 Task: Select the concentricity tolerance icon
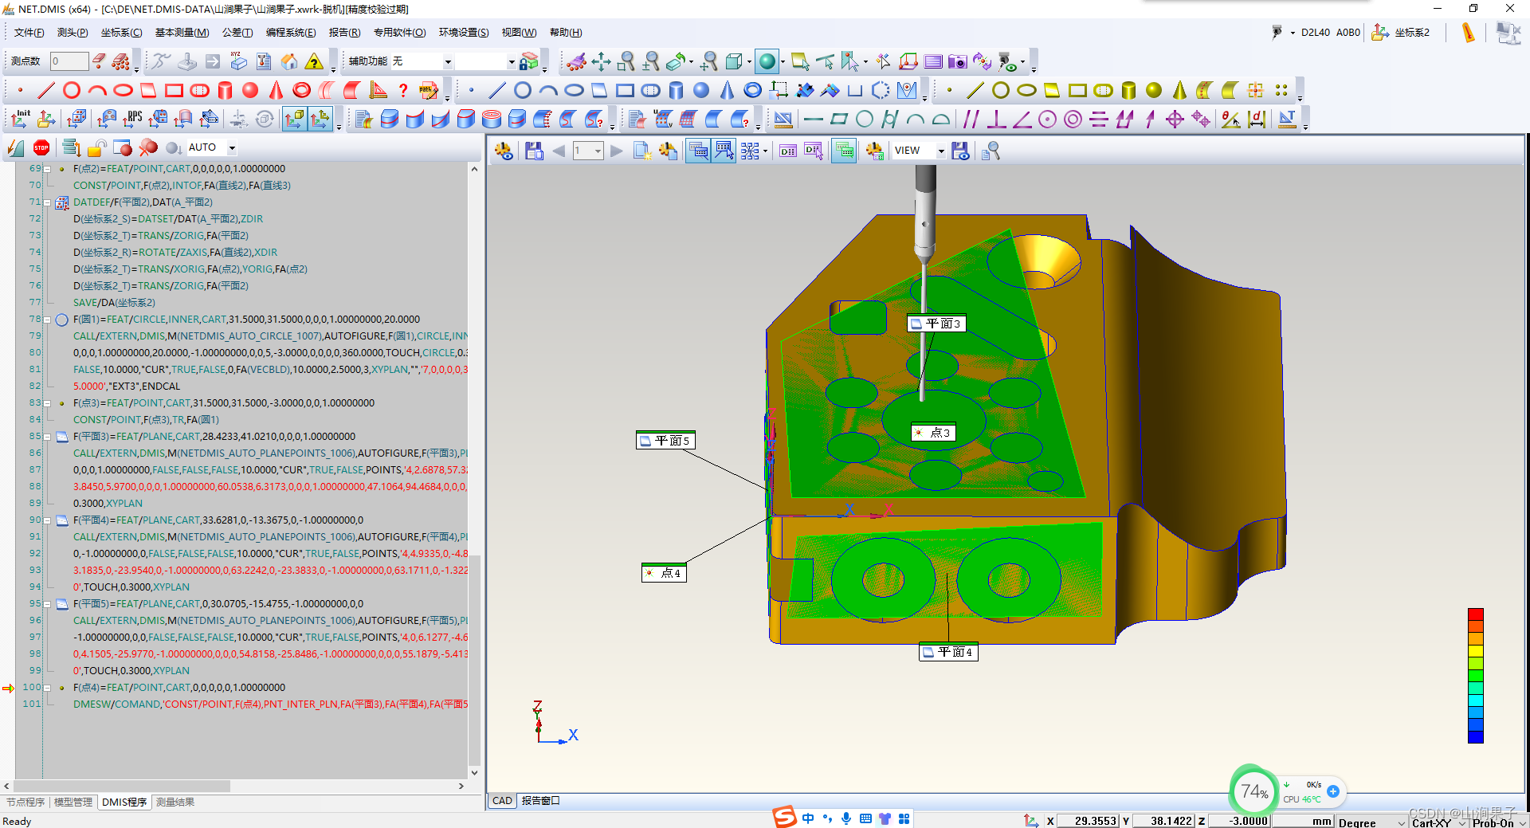1073,120
